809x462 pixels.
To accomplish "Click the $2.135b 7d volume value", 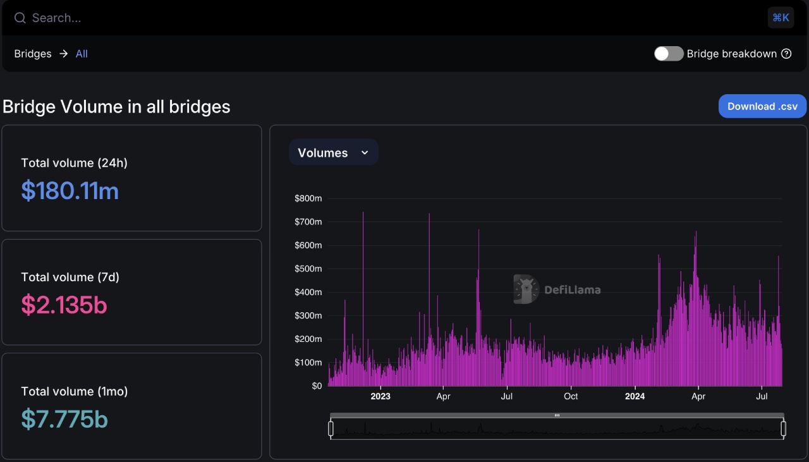I will click(x=64, y=305).
